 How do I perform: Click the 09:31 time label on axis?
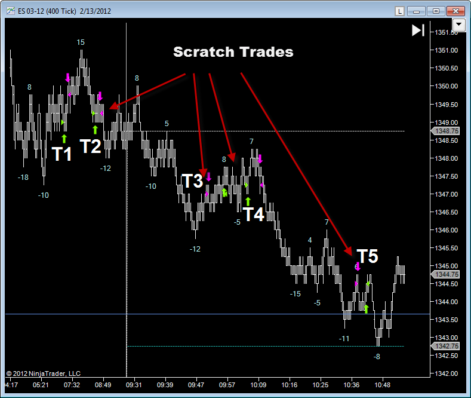[x=134, y=385]
